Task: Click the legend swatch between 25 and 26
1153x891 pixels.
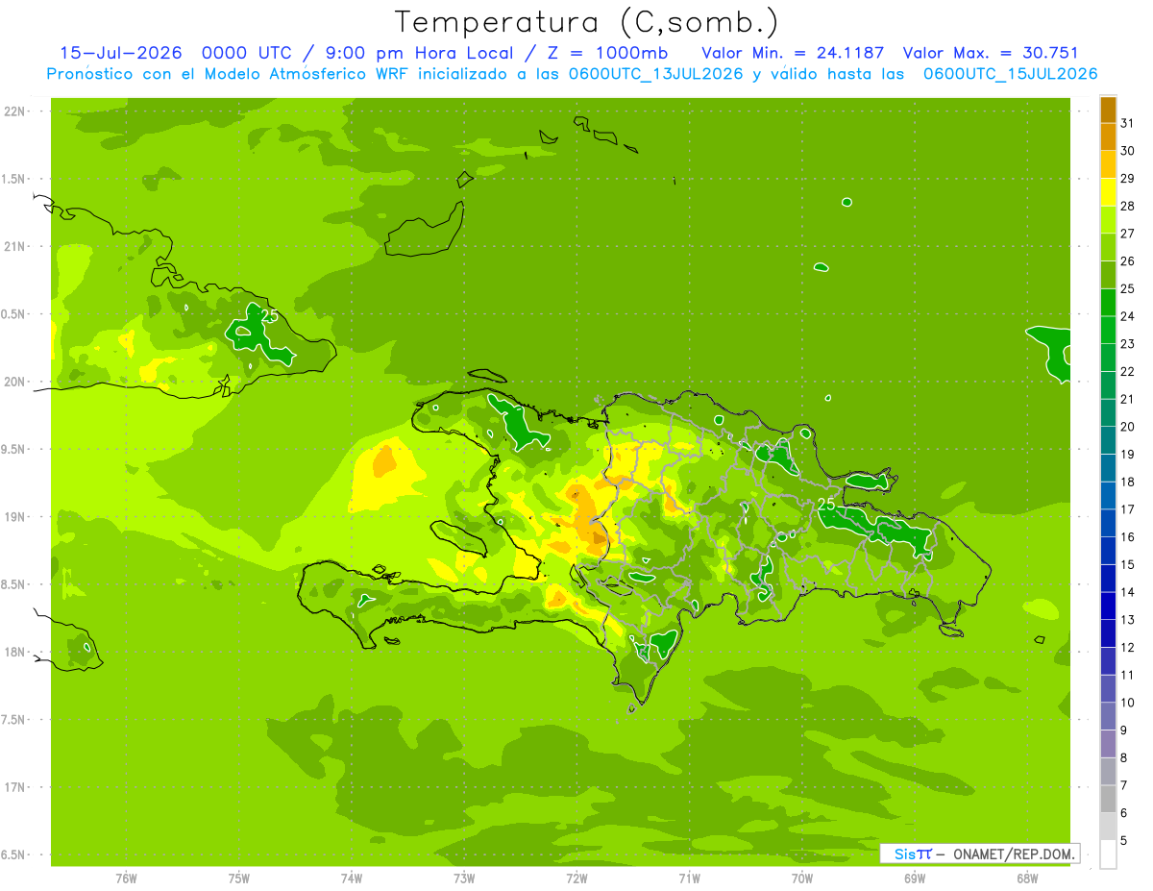Action: pos(1108,275)
